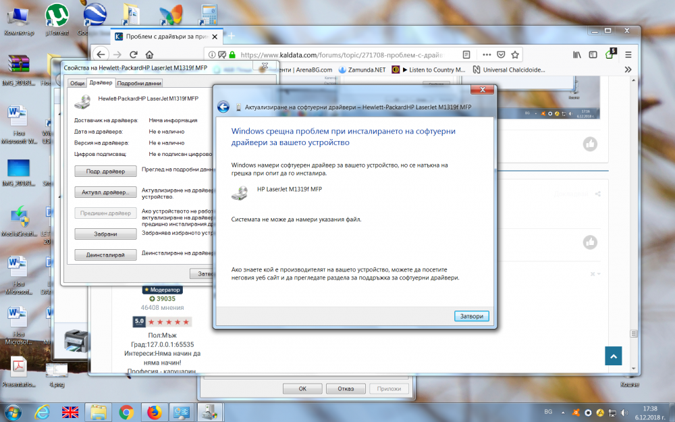Switch to the Подробни данни tab
The height and width of the screenshot is (422, 675).
[x=139, y=83]
